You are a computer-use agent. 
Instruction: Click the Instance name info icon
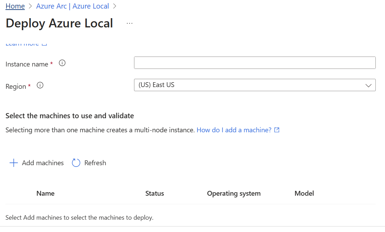tap(62, 63)
